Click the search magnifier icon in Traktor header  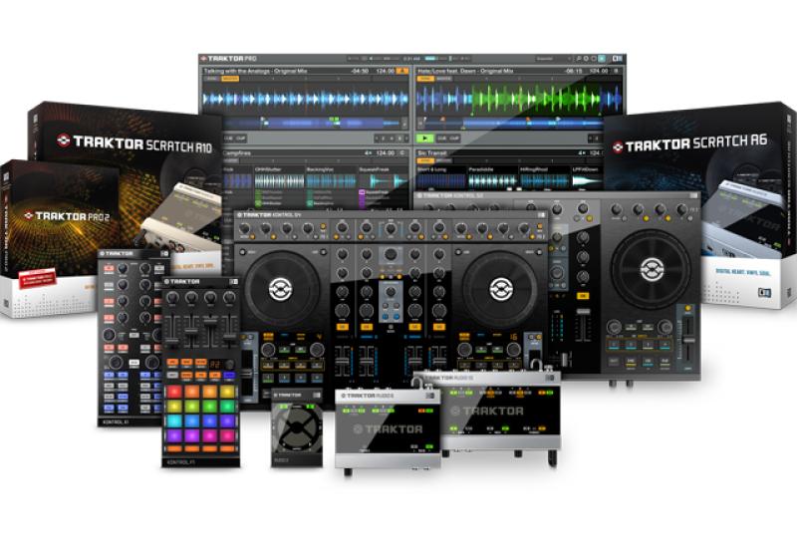tap(579, 59)
